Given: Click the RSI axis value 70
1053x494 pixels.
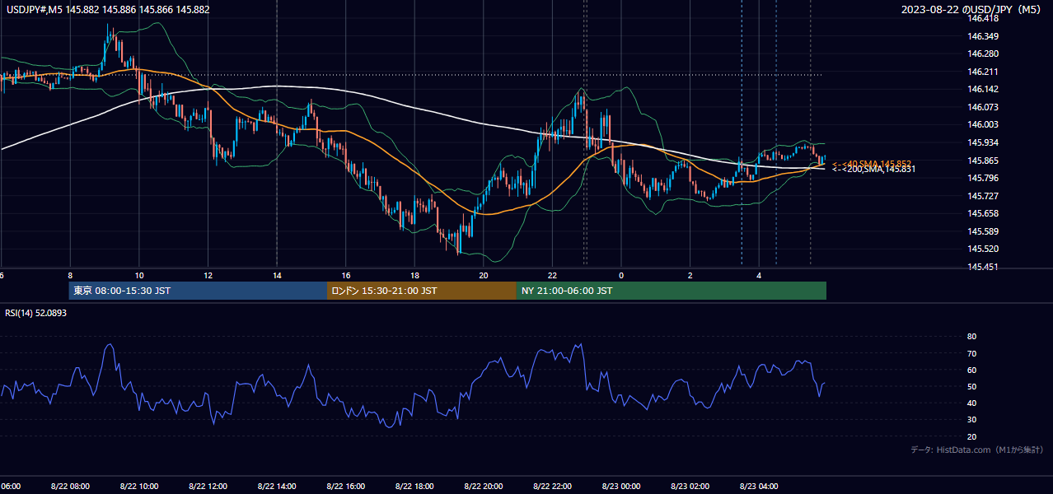Looking at the screenshot, I should [972, 353].
